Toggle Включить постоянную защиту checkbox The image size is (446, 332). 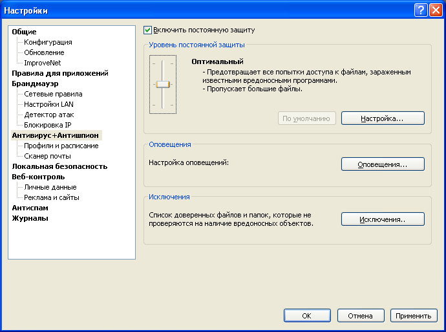tap(147, 30)
